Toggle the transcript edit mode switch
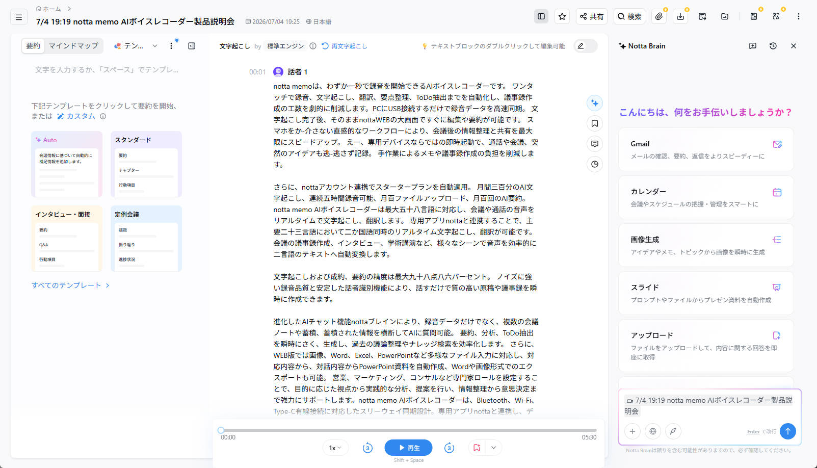Screen dimensions: 817x468 (x=586, y=46)
